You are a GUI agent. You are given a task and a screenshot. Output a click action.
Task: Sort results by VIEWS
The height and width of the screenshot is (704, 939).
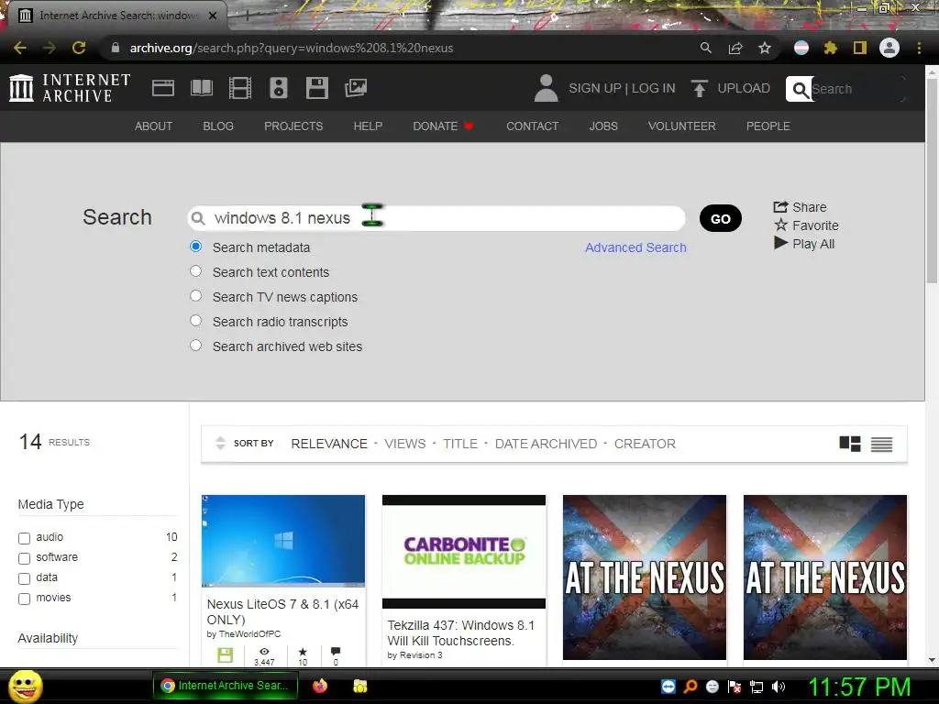click(404, 444)
